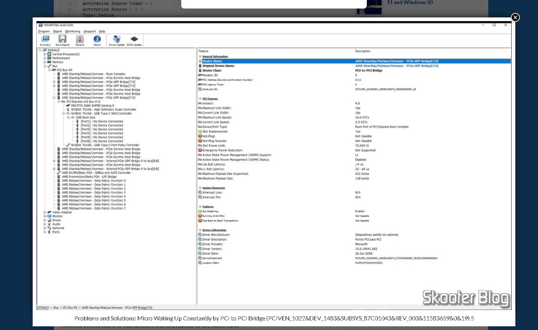Click the Video Adapter card icon
The image size is (538, 330).
[49, 212]
